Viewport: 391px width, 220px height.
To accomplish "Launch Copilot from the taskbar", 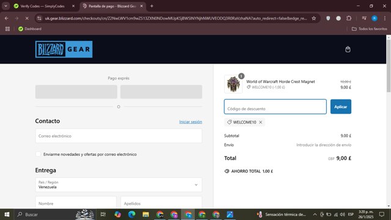I will (118, 215).
